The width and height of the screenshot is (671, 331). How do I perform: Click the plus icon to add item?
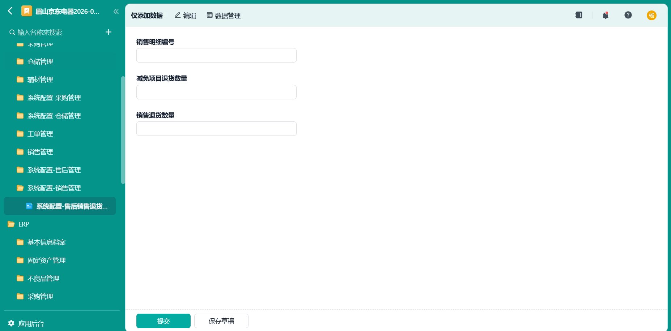(x=109, y=32)
